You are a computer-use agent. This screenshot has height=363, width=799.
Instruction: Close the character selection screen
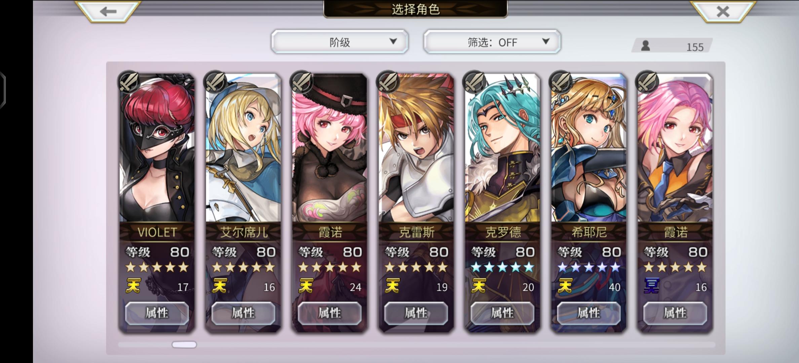pos(723,11)
